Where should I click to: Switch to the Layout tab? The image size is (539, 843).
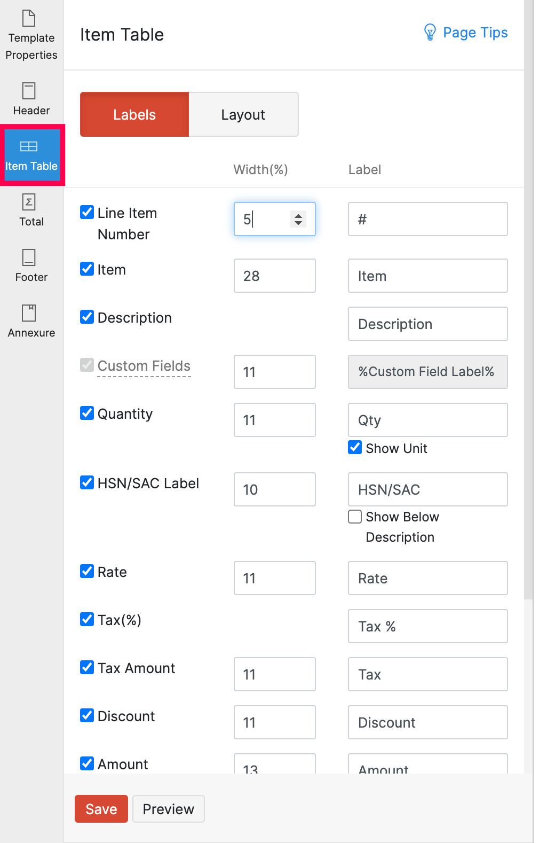click(x=243, y=115)
